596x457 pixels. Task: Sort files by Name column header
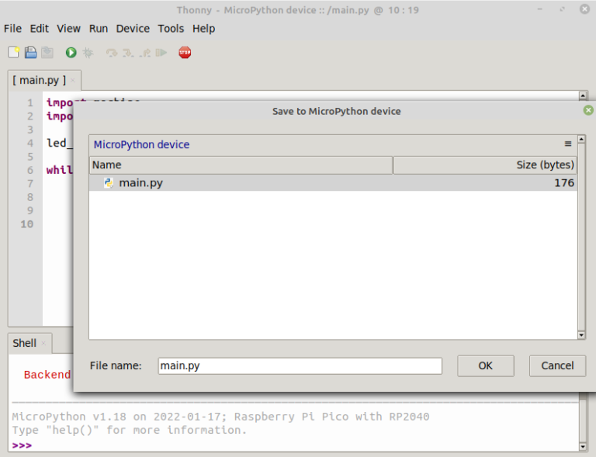241,164
